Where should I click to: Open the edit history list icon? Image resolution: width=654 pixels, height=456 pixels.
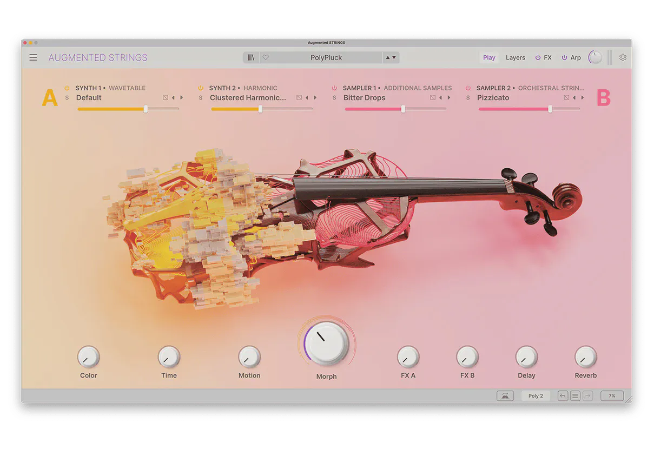pos(575,396)
